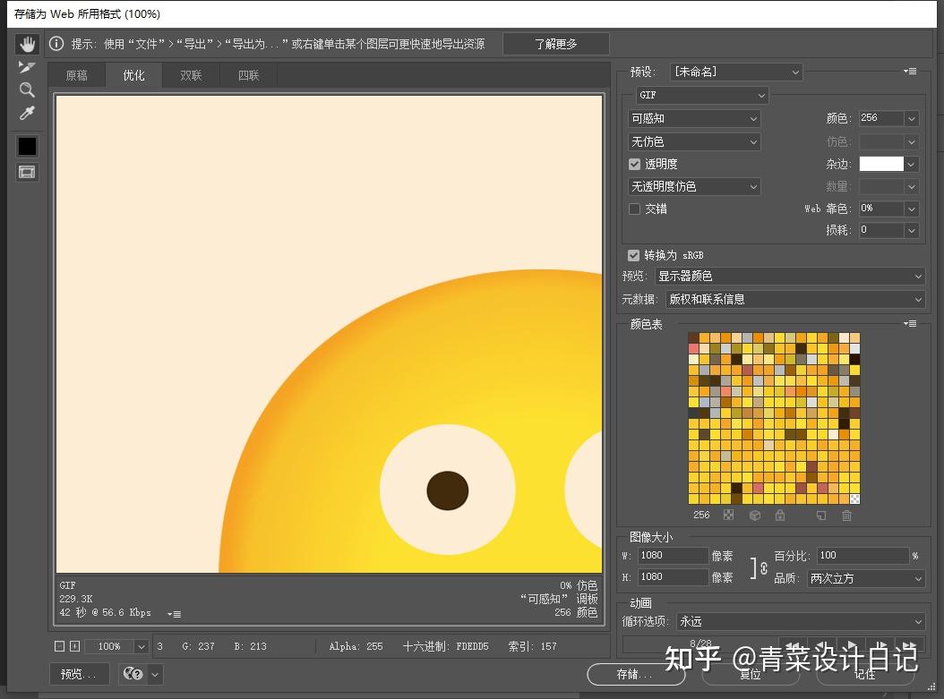The width and height of the screenshot is (944, 699).
Task: Click the 存储 save button
Action: pos(636,675)
